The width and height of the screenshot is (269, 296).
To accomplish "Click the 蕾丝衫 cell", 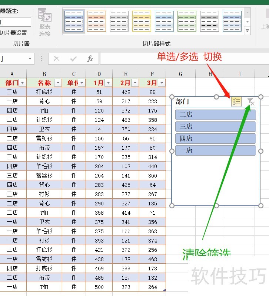I will click(x=44, y=176).
